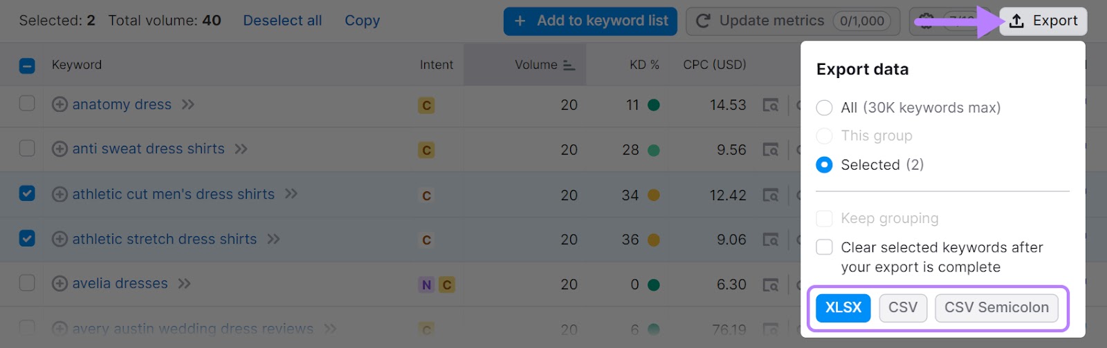Click the C intent badge for athletic stretch dress shirts

coord(426,240)
